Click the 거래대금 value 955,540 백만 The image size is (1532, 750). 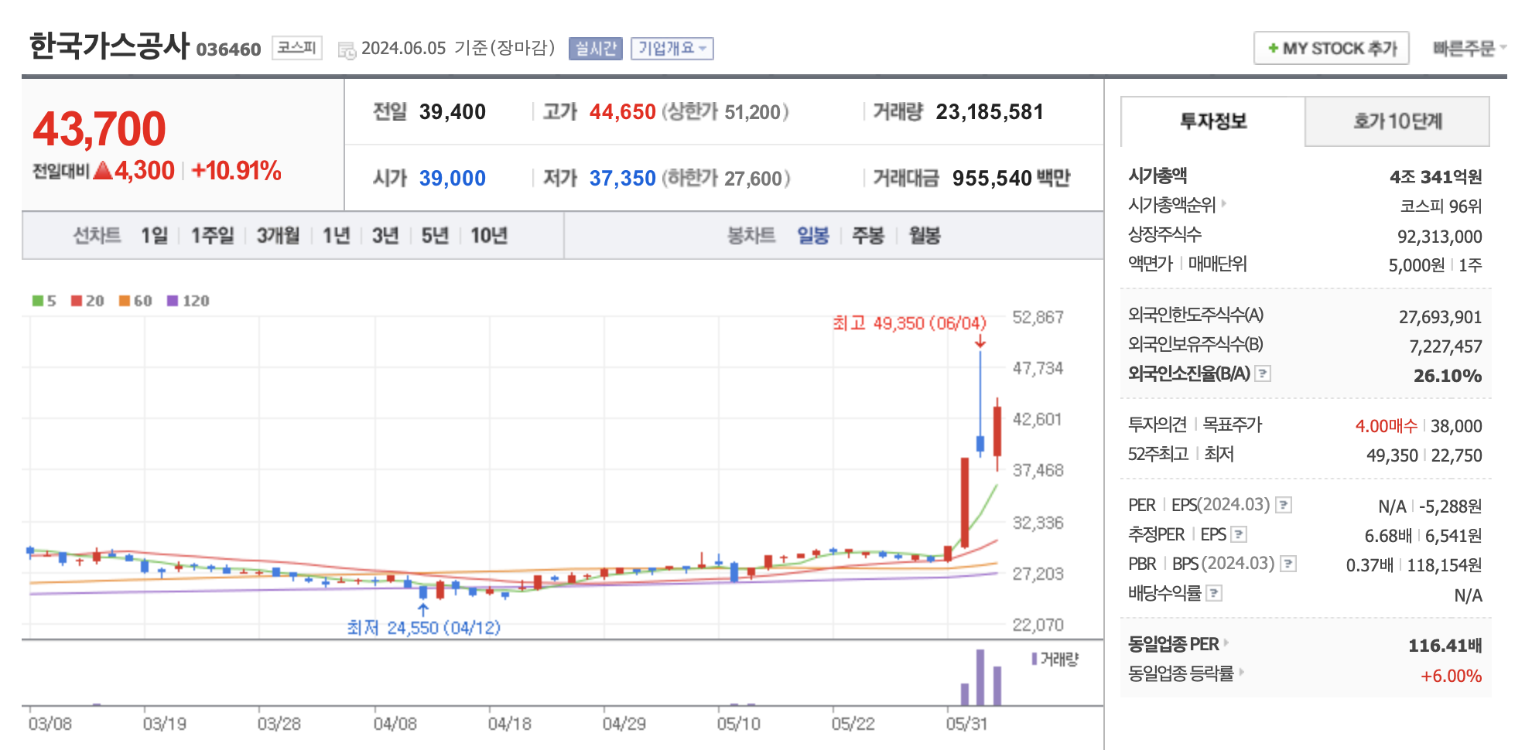click(x=1011, y=179)
